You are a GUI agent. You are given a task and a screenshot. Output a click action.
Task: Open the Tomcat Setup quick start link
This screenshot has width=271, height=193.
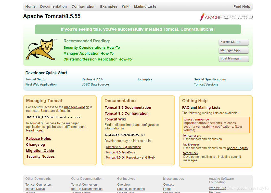click(x=35, y=79)
